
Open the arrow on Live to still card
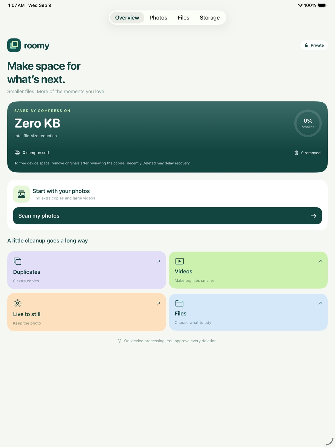(158, 303)
